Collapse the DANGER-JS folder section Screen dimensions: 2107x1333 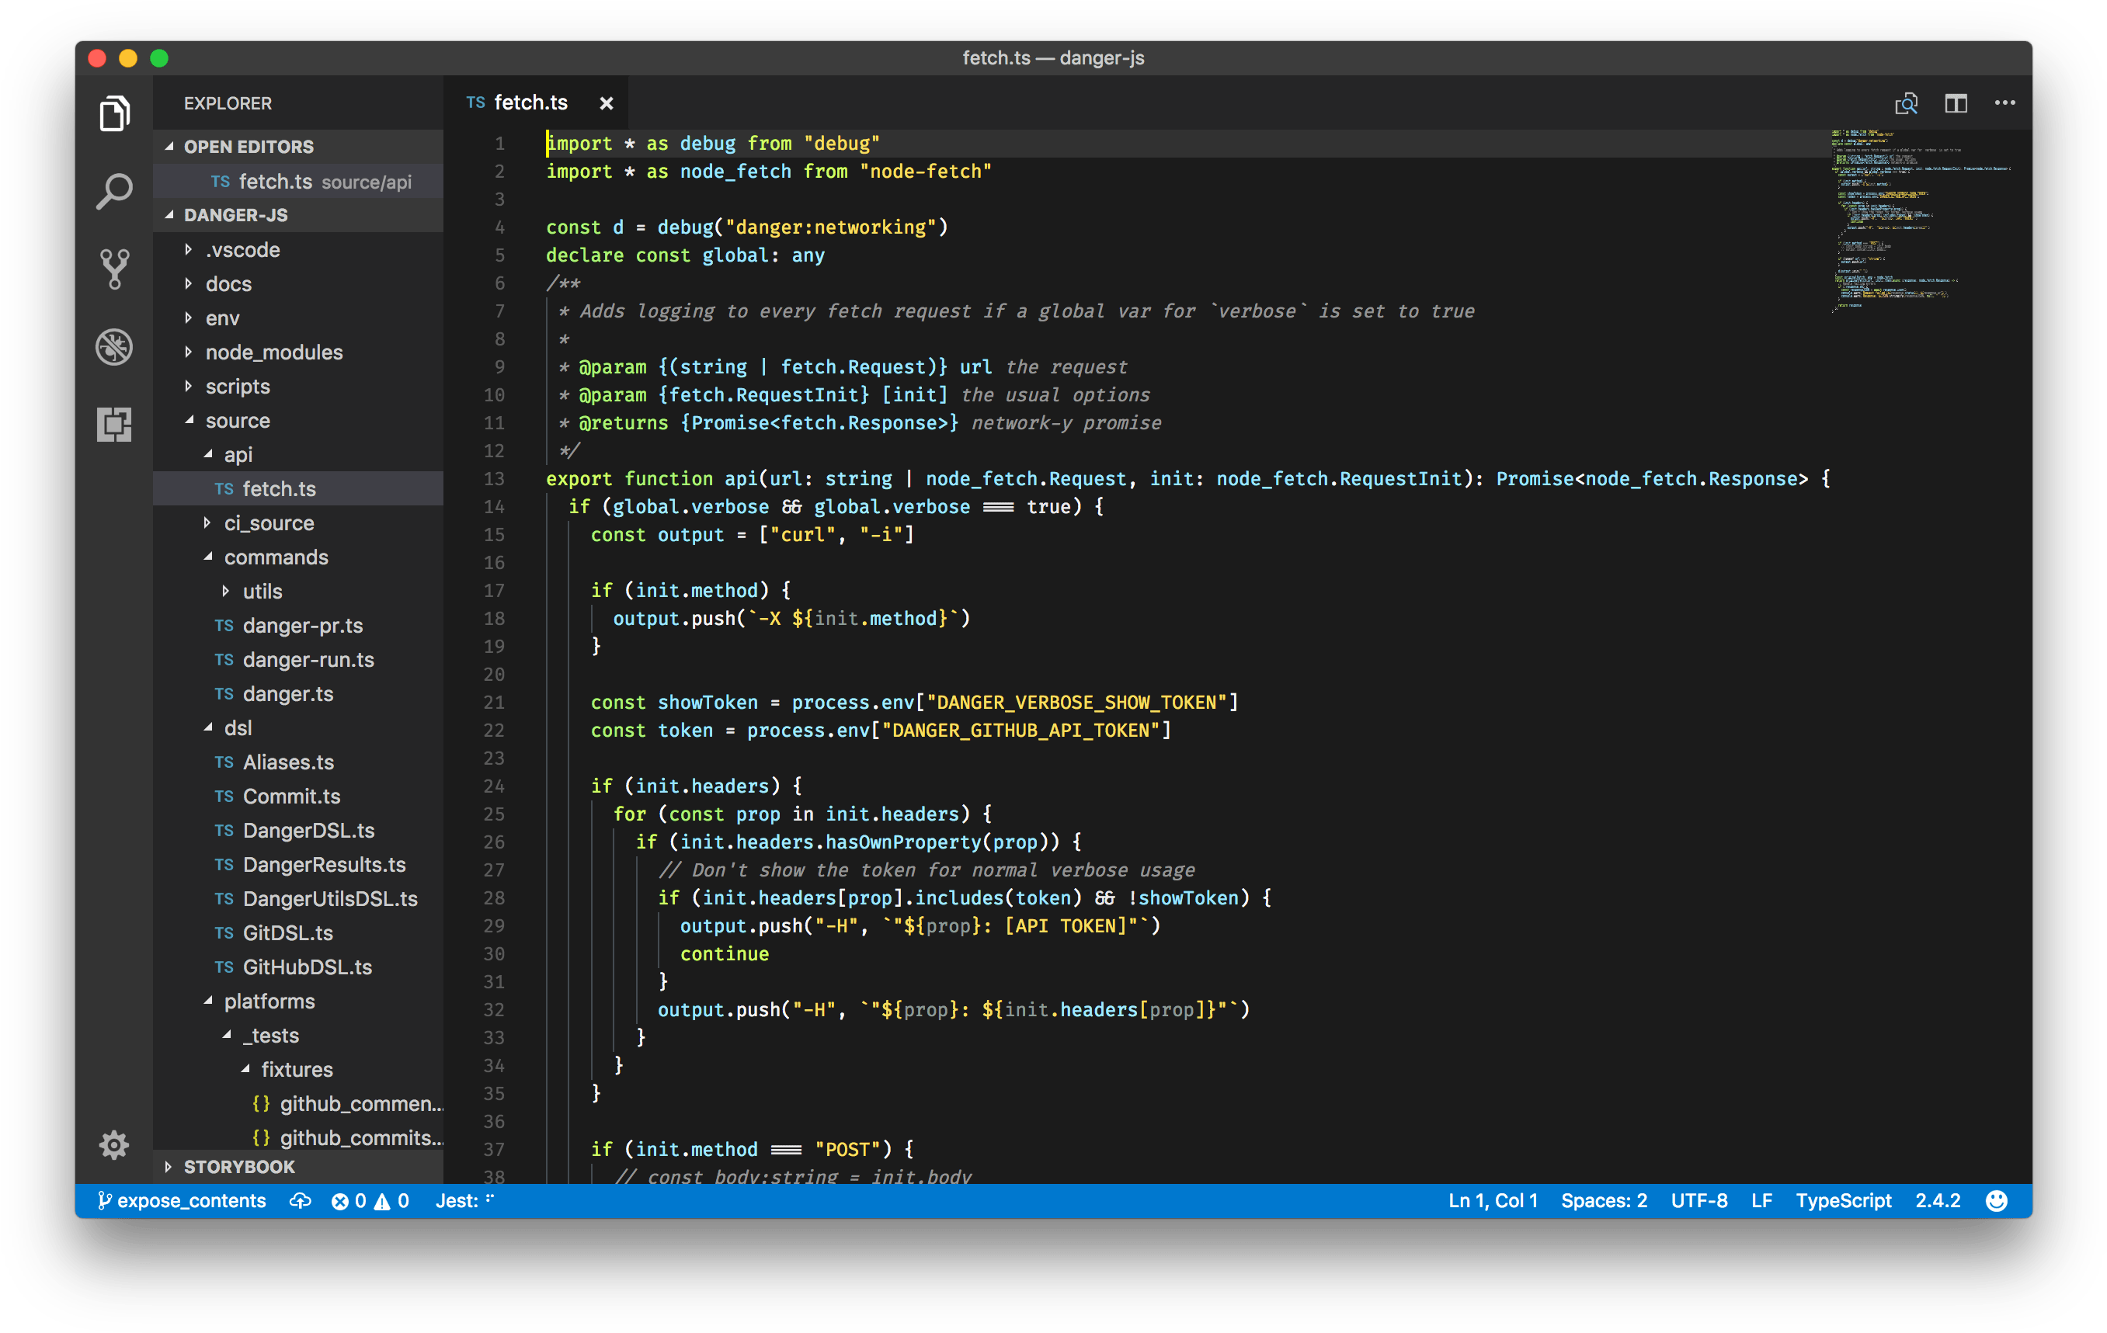(298, 214)
